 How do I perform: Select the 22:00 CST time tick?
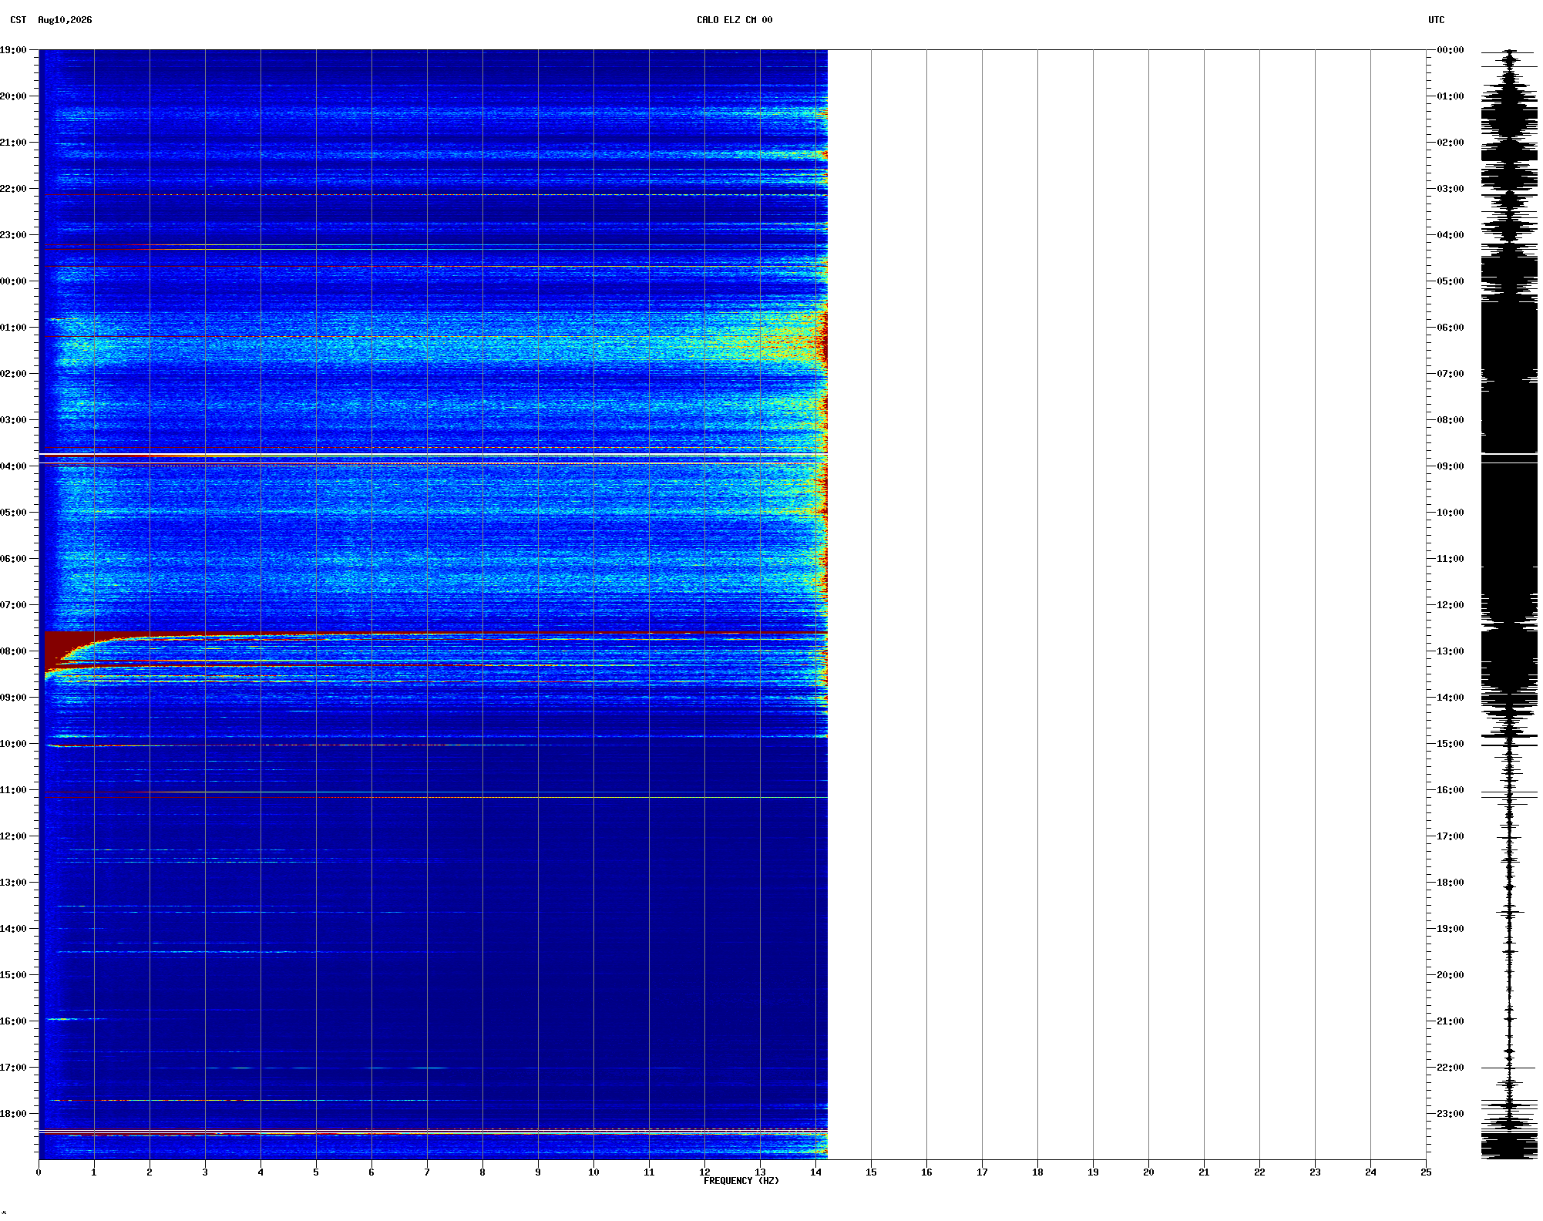coord(14,189)
